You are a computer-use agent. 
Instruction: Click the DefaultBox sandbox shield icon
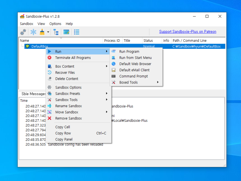[27, 46]
